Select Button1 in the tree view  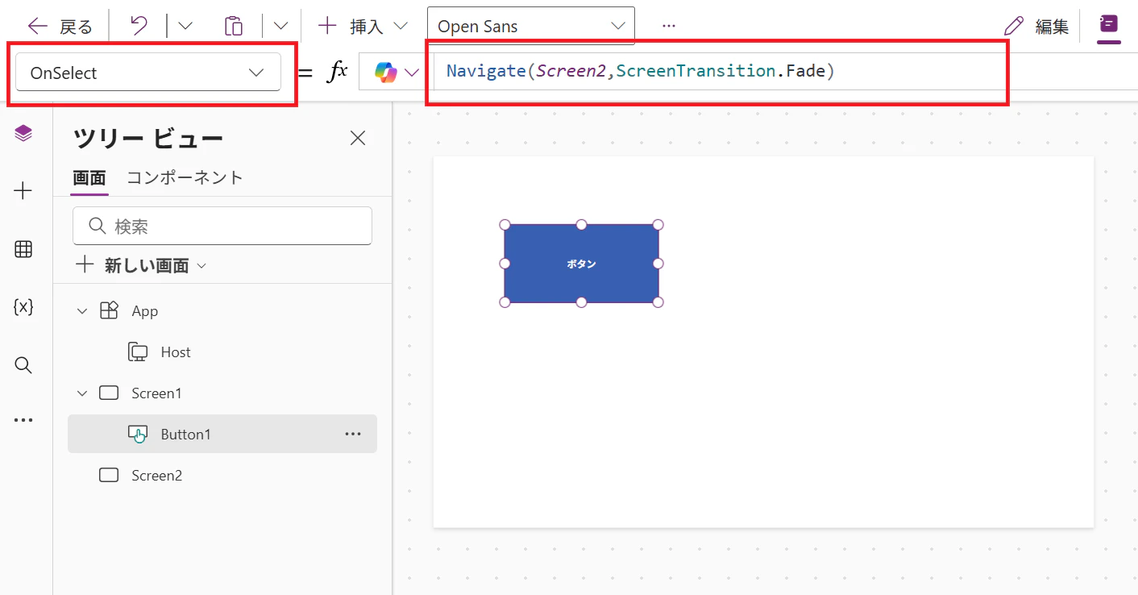pos(222,434)
